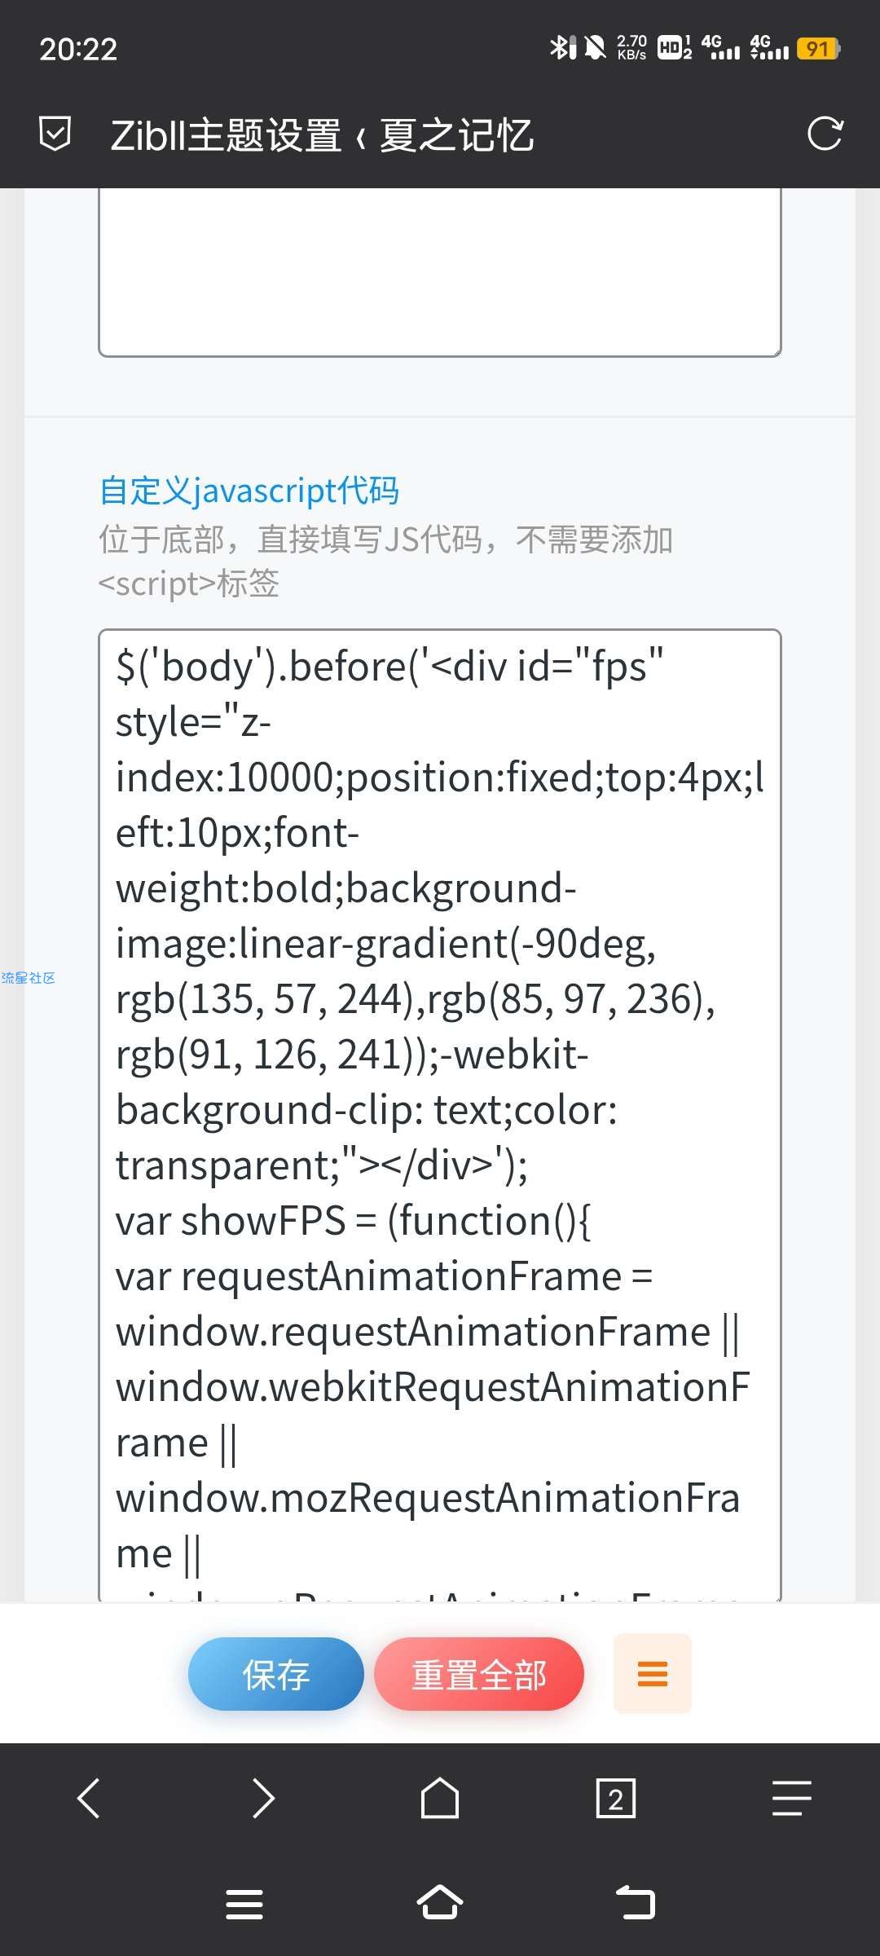
Task: Reload the page with refresh icon
Action: (825, 134)
